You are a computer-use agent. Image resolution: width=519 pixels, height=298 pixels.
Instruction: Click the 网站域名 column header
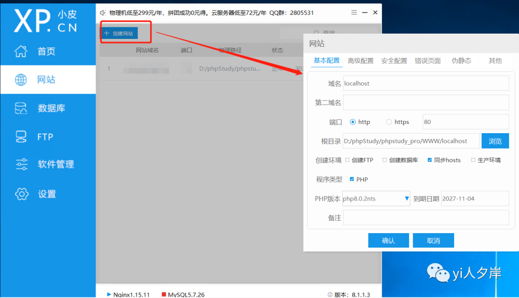click(x=148, y=50)
